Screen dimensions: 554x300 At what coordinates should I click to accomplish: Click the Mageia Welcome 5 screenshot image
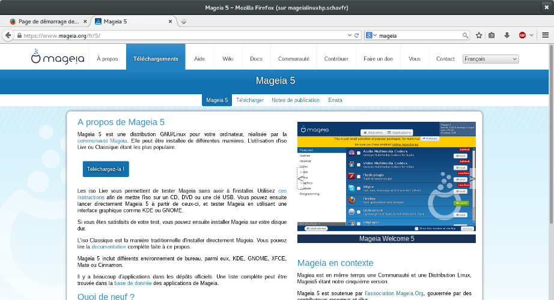click(x=386, y=176)
